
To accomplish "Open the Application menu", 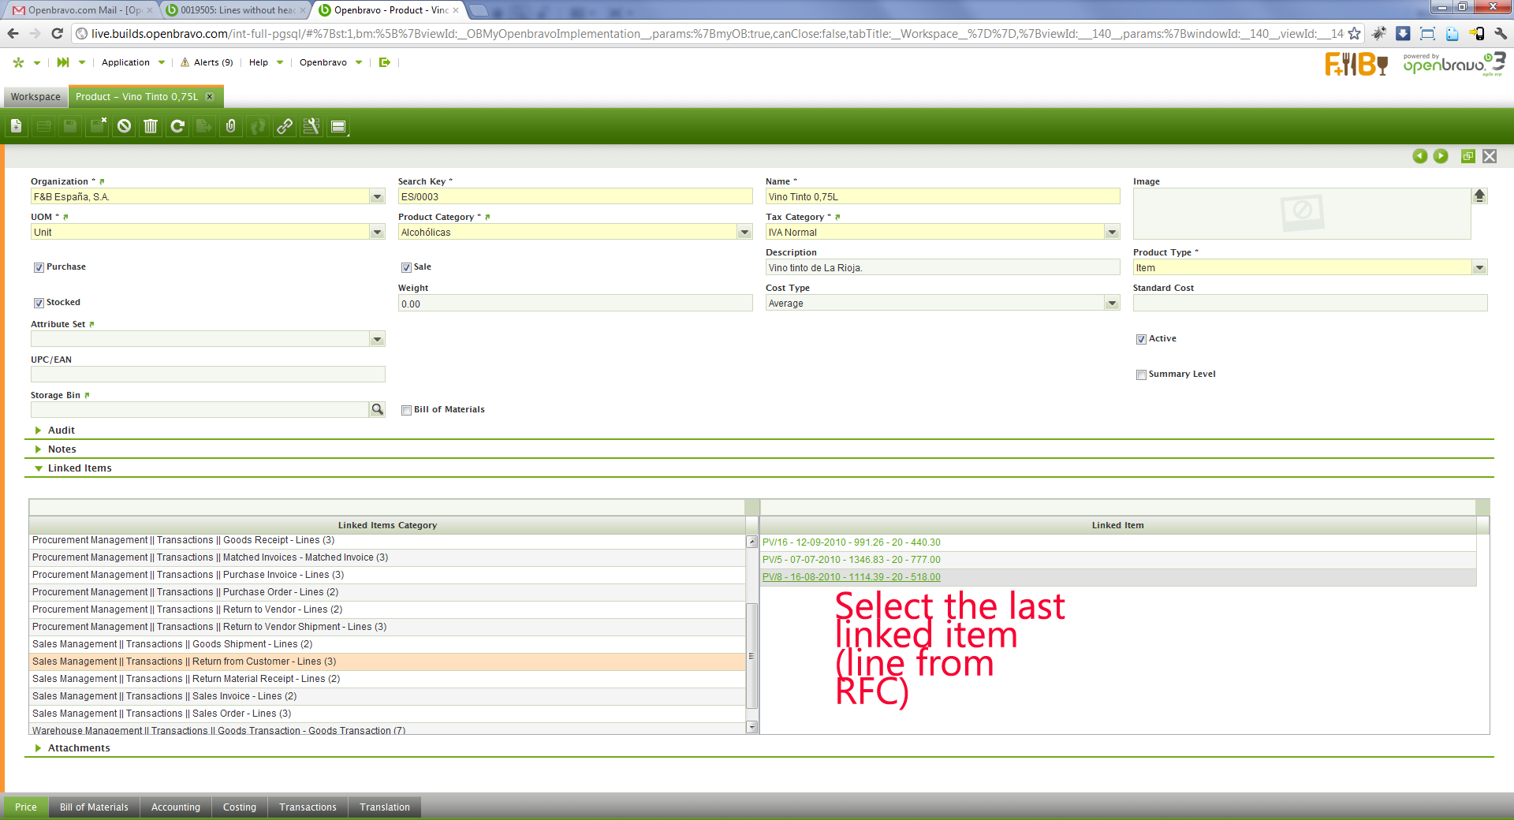I will click(133, 62).
